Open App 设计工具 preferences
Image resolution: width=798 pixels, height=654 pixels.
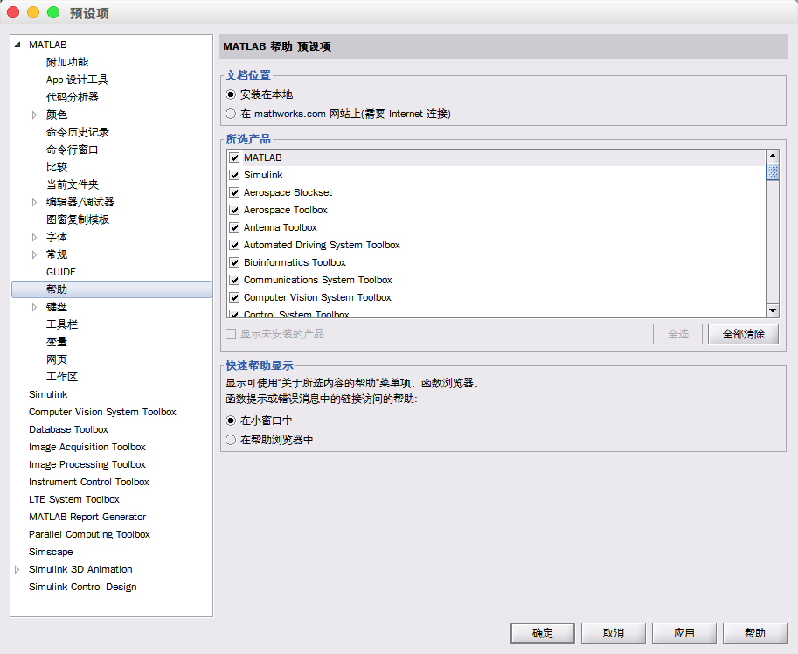click(x=77, y=80)
